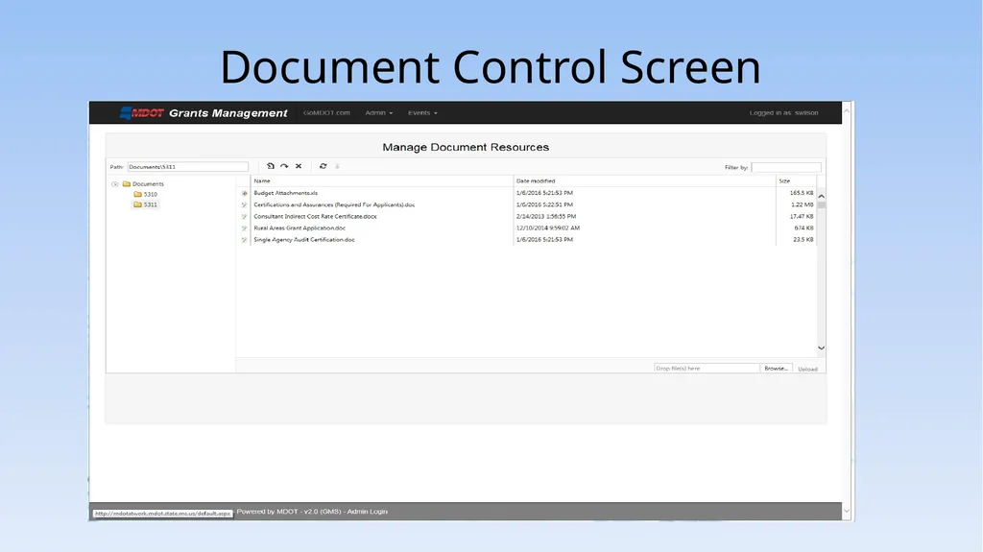Image resolution: width=983 pixels, height=552 pixels.
Task: Click the forward arrow toolbar icon
Action: (284, 166)
